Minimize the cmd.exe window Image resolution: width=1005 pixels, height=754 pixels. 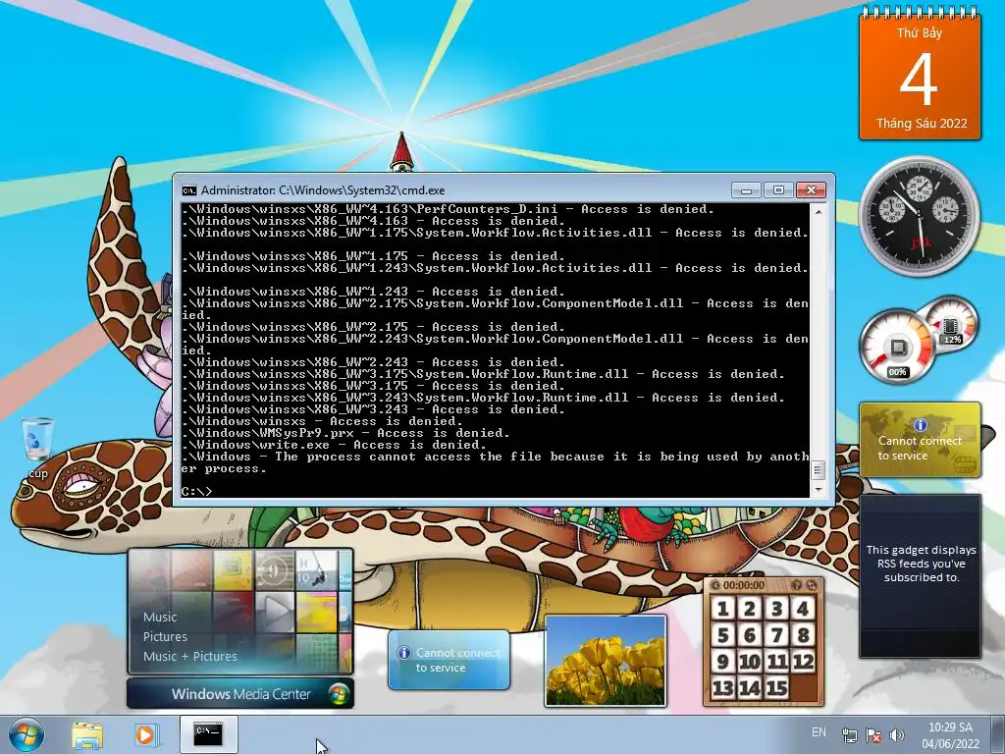coord(746,190)
